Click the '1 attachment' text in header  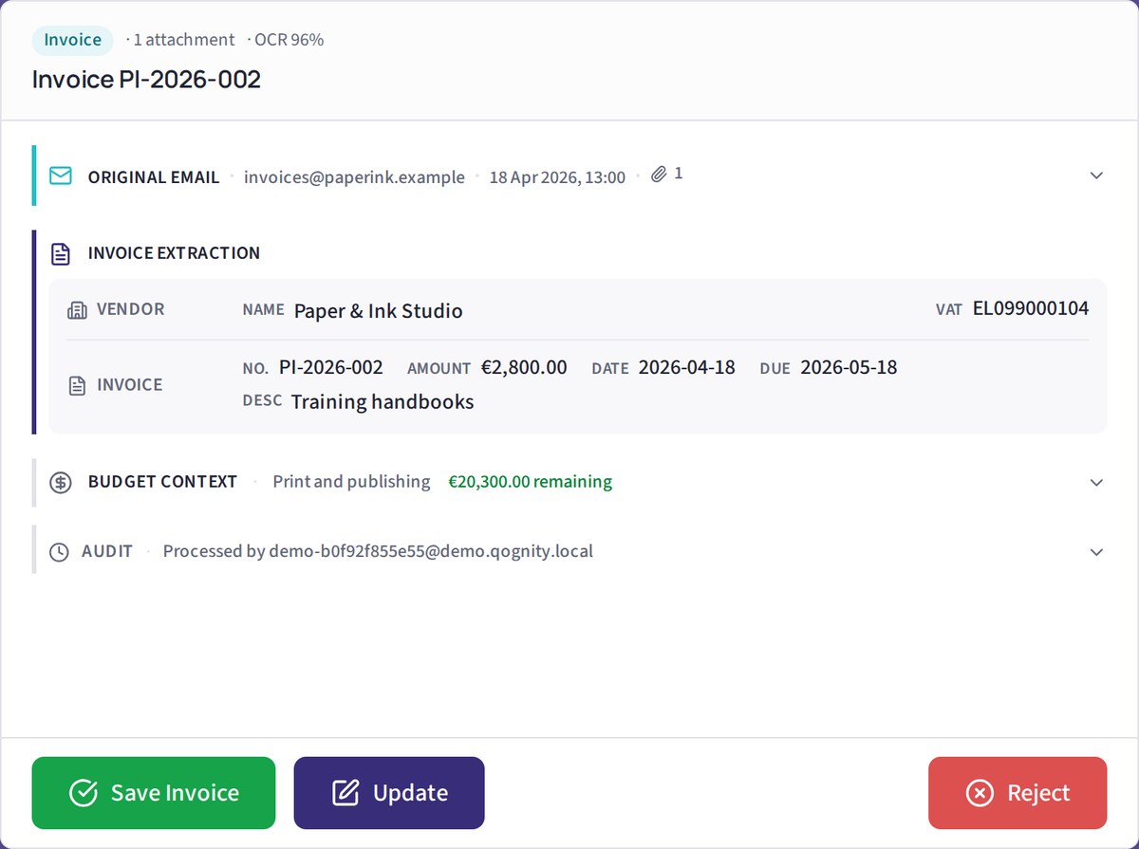[x=184, y=40]
